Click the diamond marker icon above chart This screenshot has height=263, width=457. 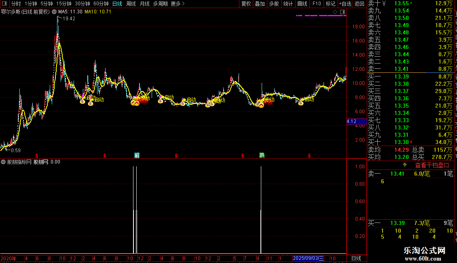335,12
